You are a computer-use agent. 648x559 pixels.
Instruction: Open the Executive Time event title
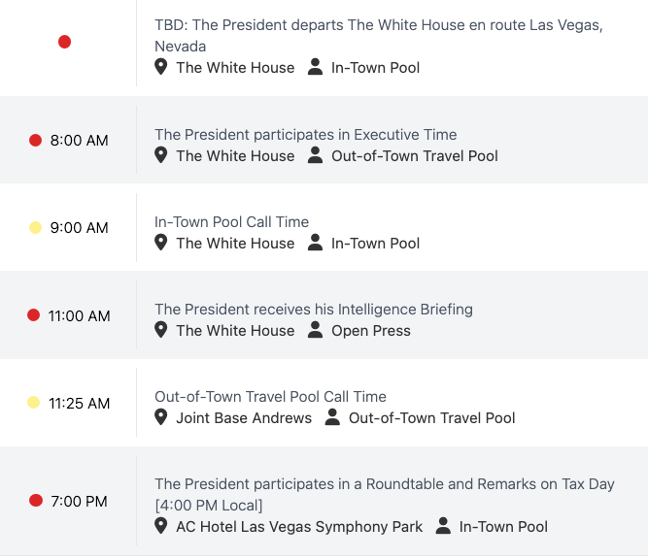pos(305,135)
